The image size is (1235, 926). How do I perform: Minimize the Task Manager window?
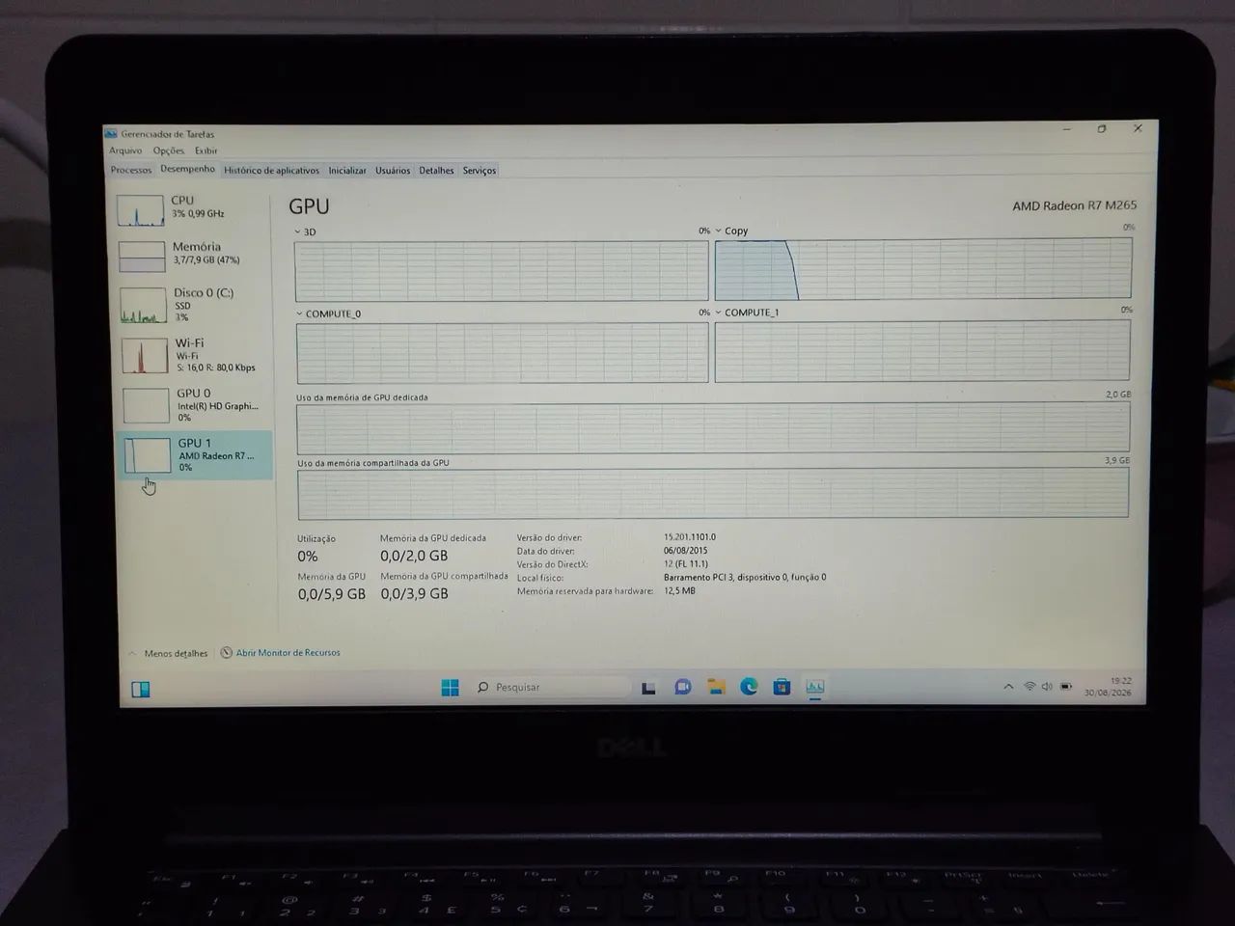1067,128
